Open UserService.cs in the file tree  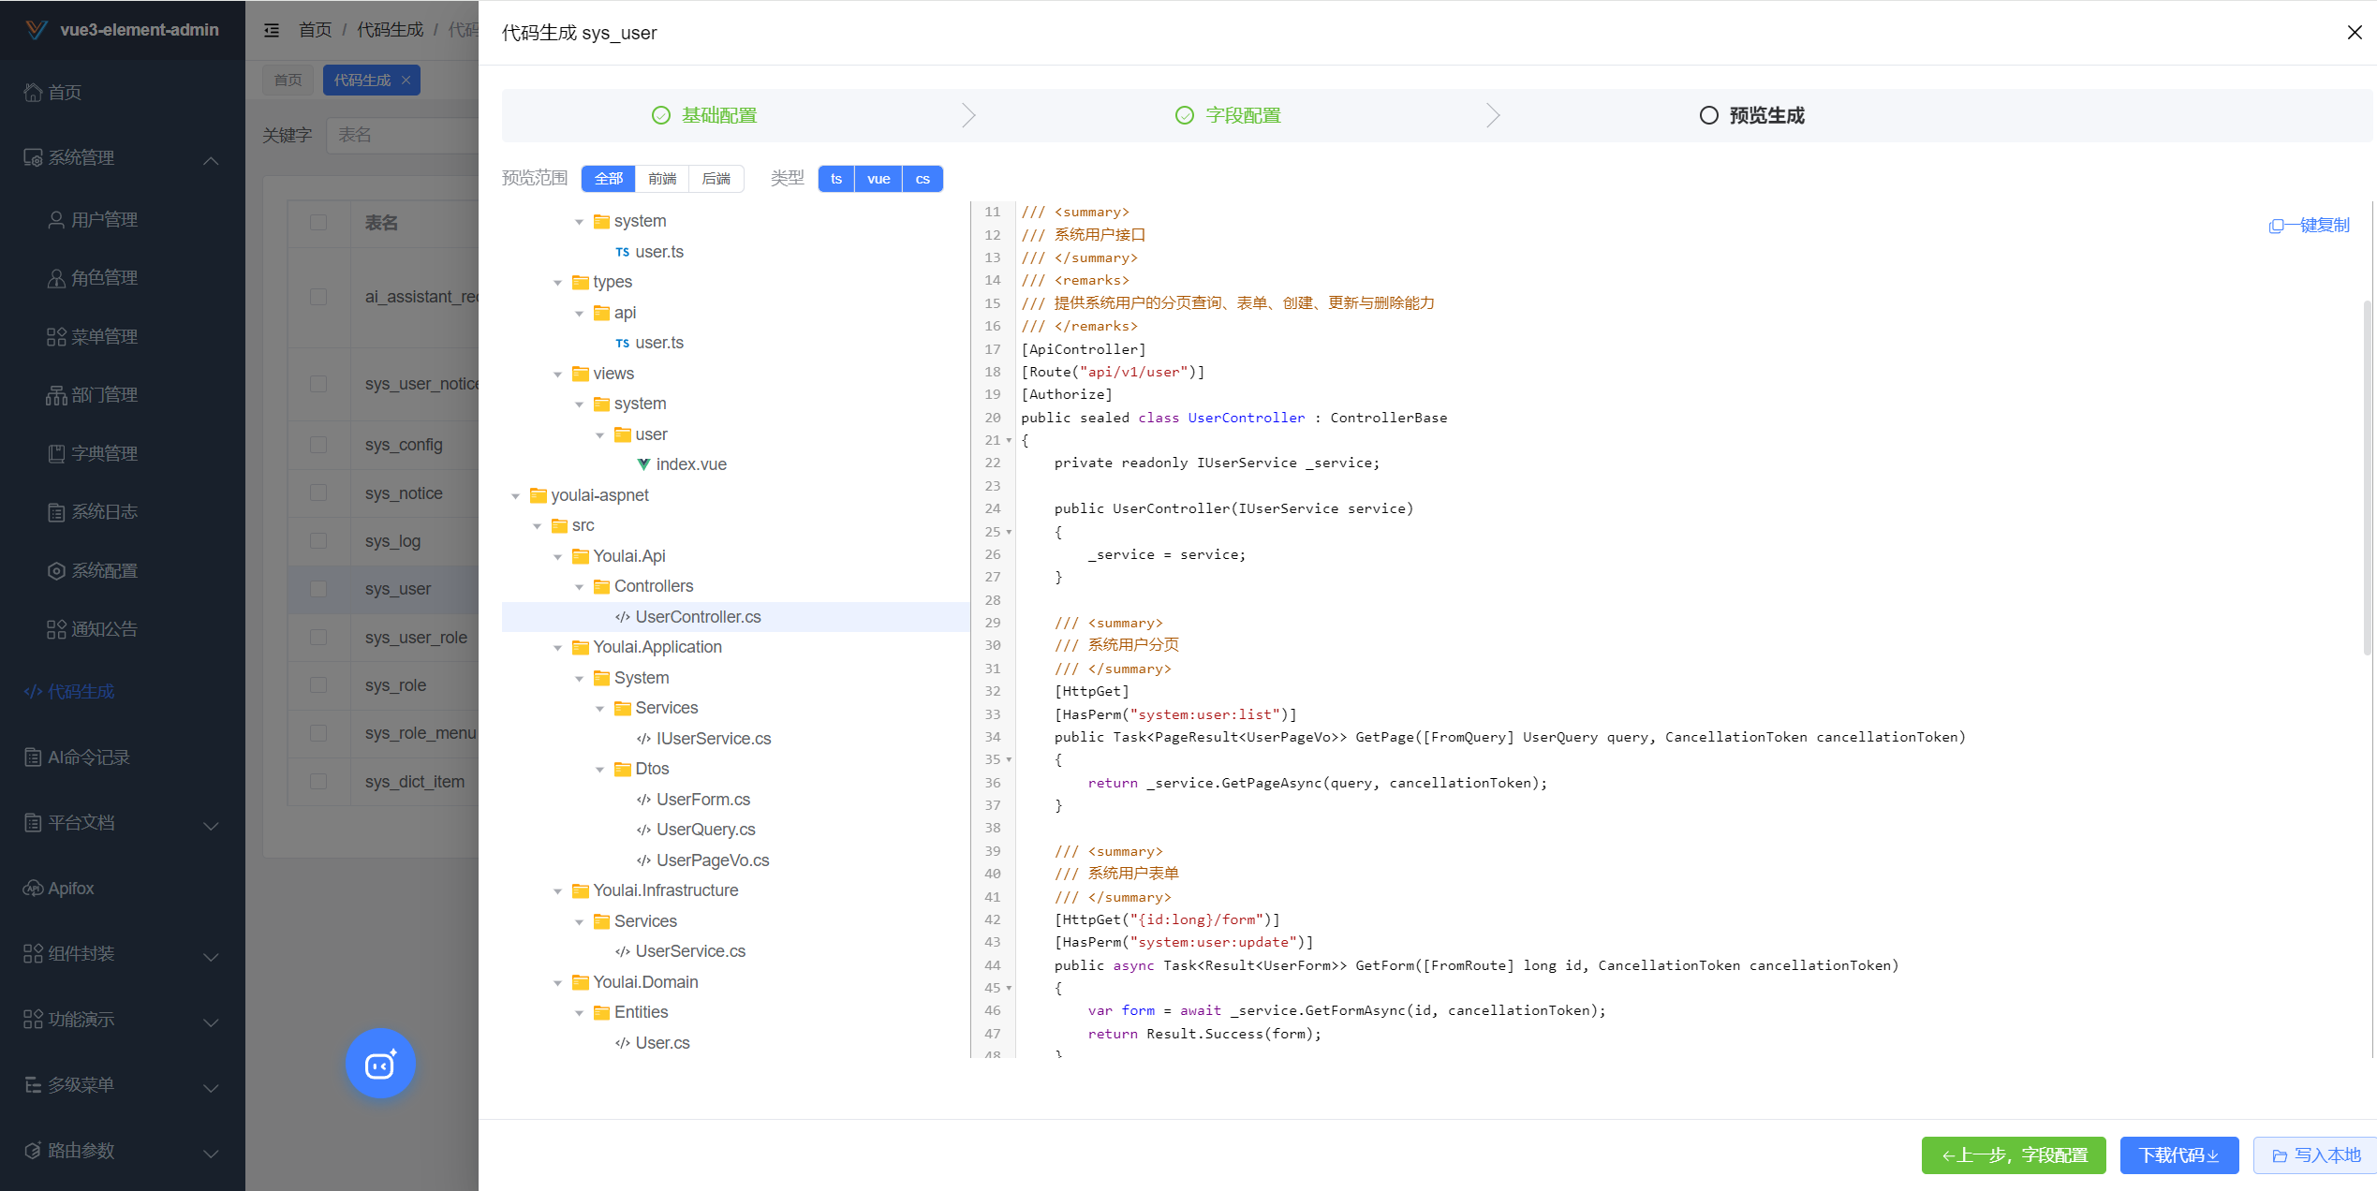[690, 951]
